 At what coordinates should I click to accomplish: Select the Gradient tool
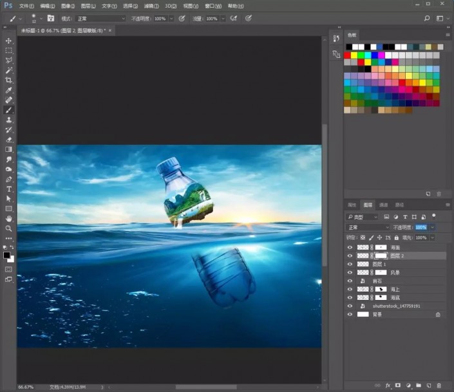[x=8, y=149]
